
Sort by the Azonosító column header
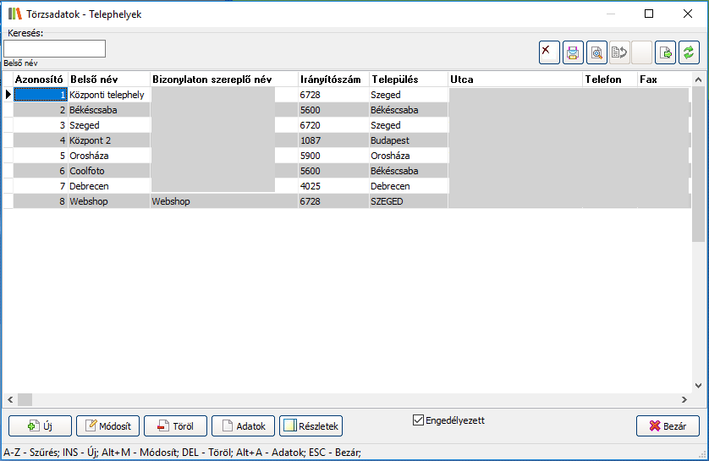[x=39, y=80]
